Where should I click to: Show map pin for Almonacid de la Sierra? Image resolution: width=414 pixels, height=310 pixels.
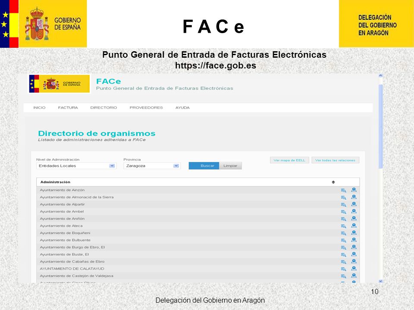coord(354,197)
